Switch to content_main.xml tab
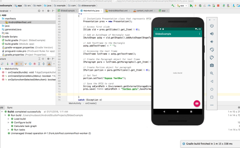The width and height of the screenshot is (240, 148). (x=144, y=11)
